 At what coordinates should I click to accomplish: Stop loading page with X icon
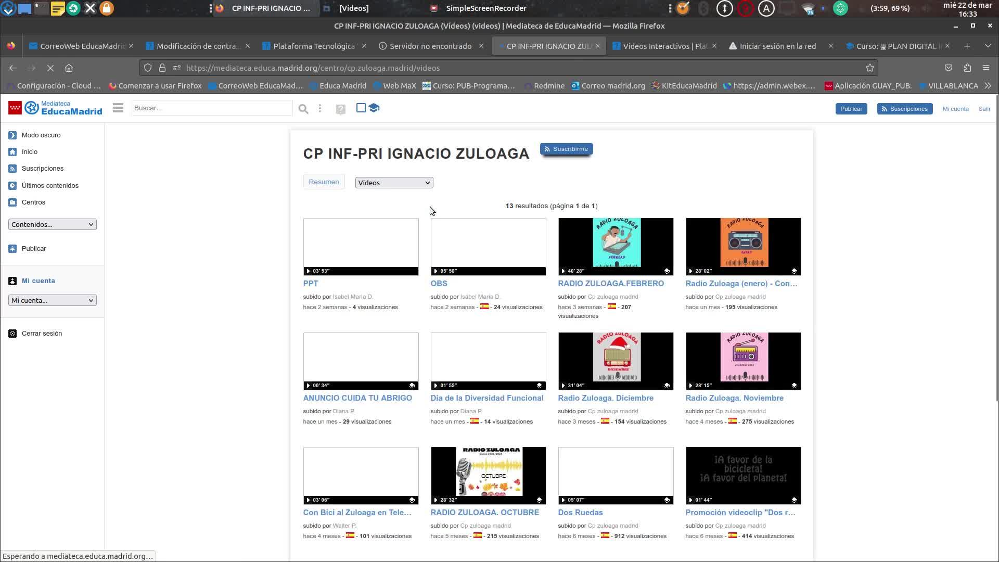tap(50, 68)
